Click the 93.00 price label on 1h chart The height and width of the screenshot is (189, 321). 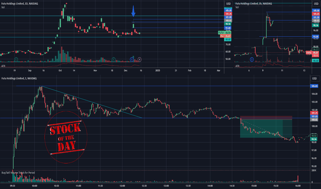coord(316,36)
